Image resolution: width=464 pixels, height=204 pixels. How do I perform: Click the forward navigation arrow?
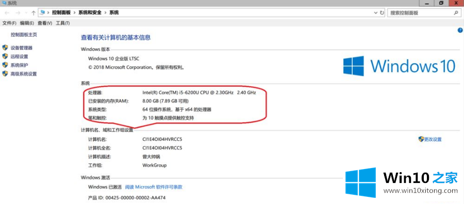(18, 13)
